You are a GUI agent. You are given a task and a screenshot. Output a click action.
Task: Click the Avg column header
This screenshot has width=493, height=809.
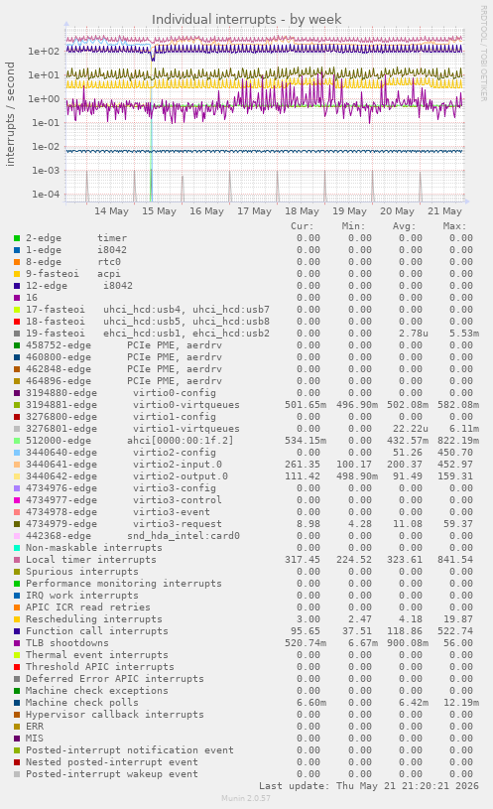[x=404, y=226]
